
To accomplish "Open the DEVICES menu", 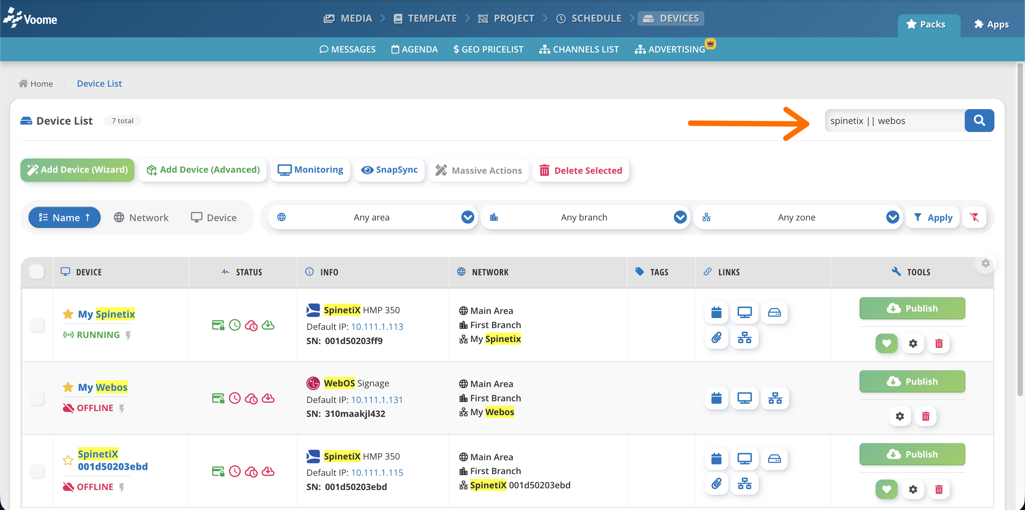I will (x=671, y=18).
